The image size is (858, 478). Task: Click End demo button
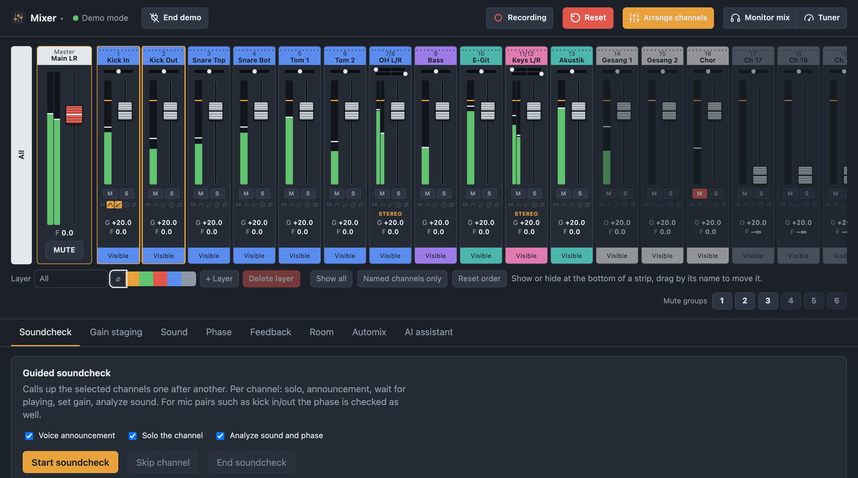[x=175, y=18]
